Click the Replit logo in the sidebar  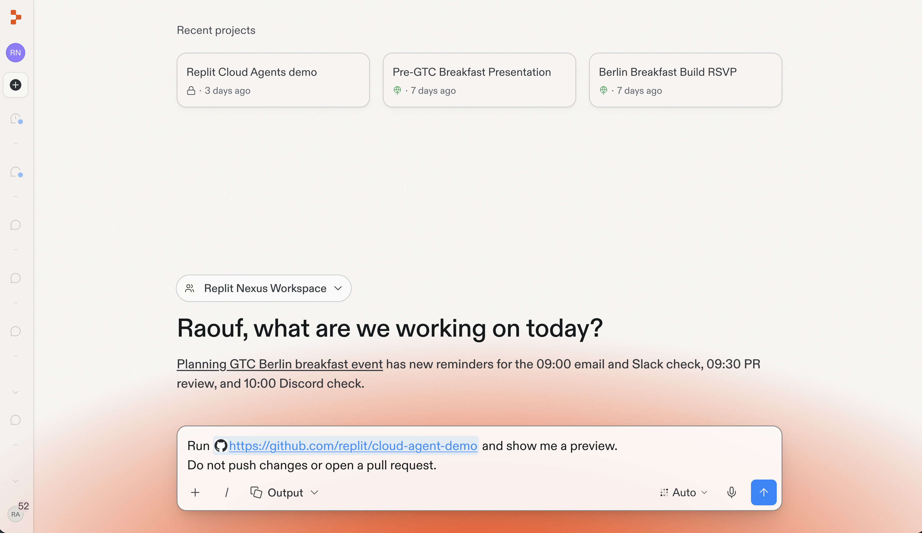tap(16, 17)
